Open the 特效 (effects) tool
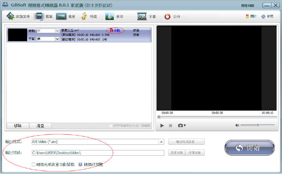Viewport: 282px width, 174px height. pyautogui.click(x=84, y=16)
